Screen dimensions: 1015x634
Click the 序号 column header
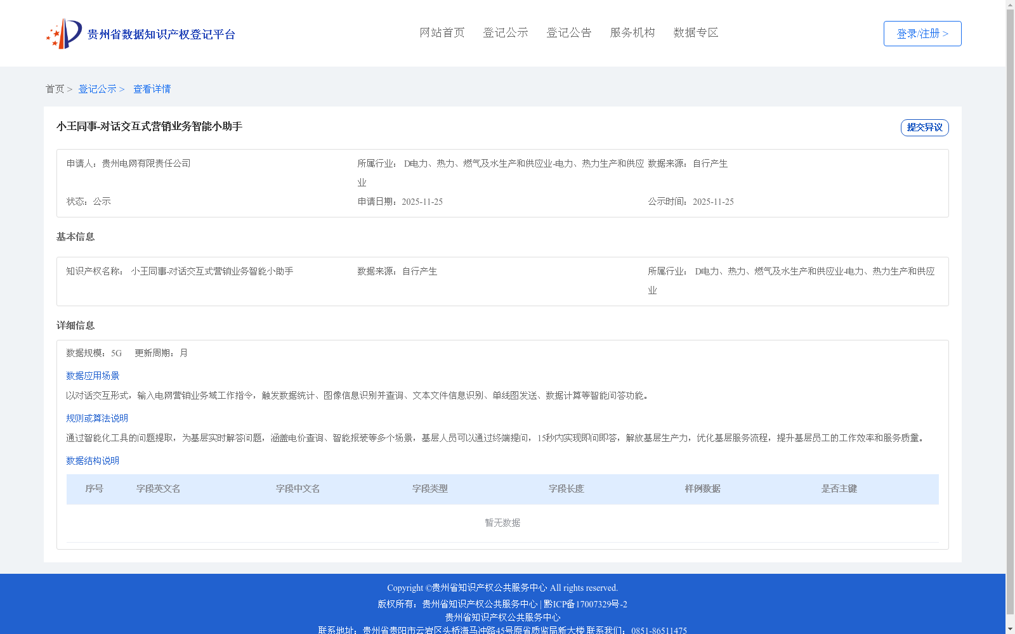pyautogui.click(x=95, y=489)
